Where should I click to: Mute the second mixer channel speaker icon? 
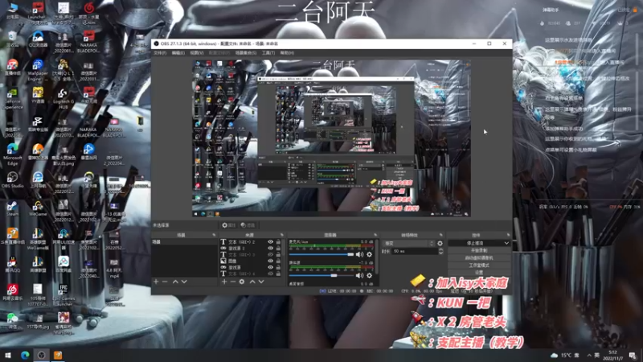coord(359,275)
